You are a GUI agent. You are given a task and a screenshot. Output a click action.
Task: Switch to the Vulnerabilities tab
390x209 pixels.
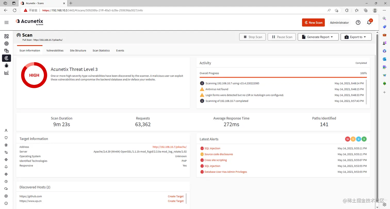55,50
